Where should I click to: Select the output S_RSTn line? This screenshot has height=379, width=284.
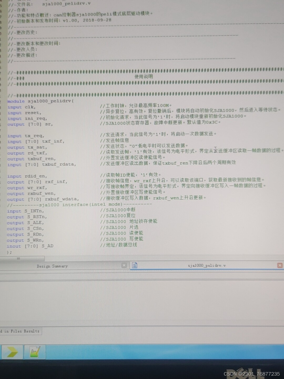click(28, 217)
